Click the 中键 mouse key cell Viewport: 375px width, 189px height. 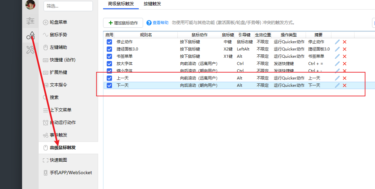tap(228, 42)
